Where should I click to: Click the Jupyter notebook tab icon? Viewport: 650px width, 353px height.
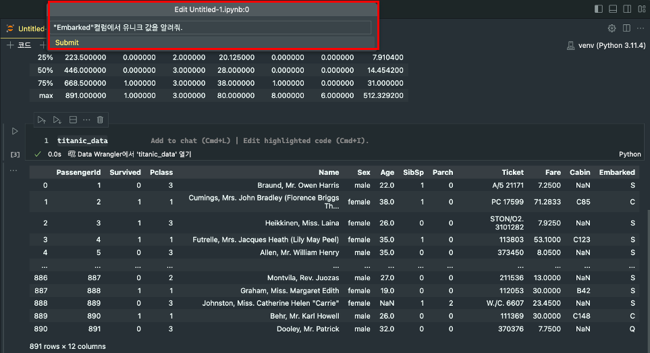point(10,28)
